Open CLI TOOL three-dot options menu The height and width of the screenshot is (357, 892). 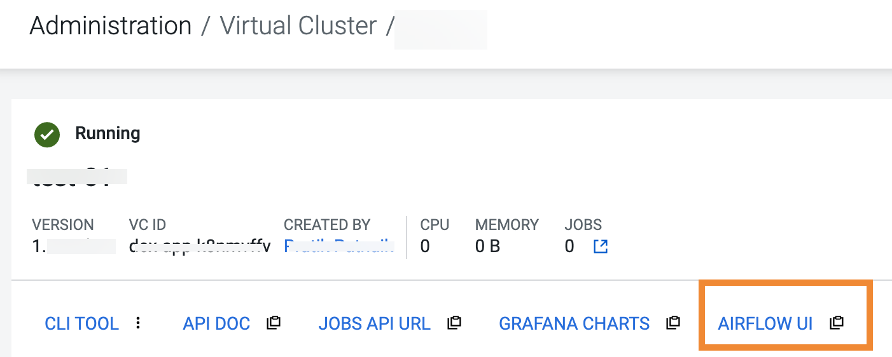(x=138, y=323)
